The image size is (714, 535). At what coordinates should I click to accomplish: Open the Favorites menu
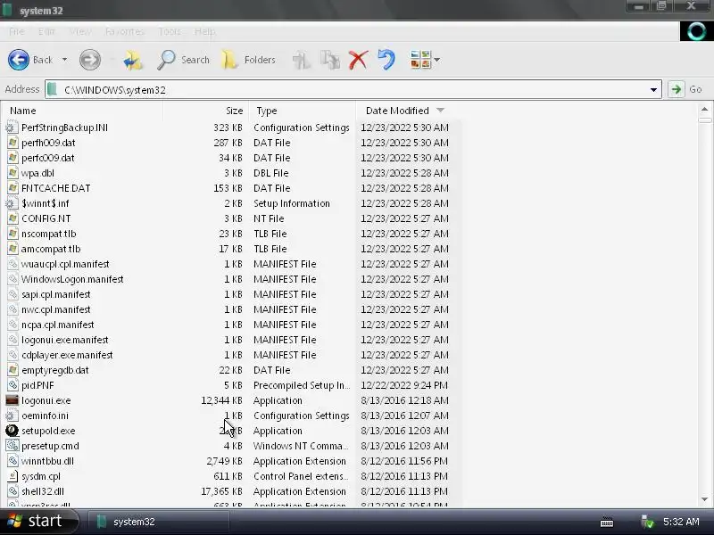[x=124, y=31]
